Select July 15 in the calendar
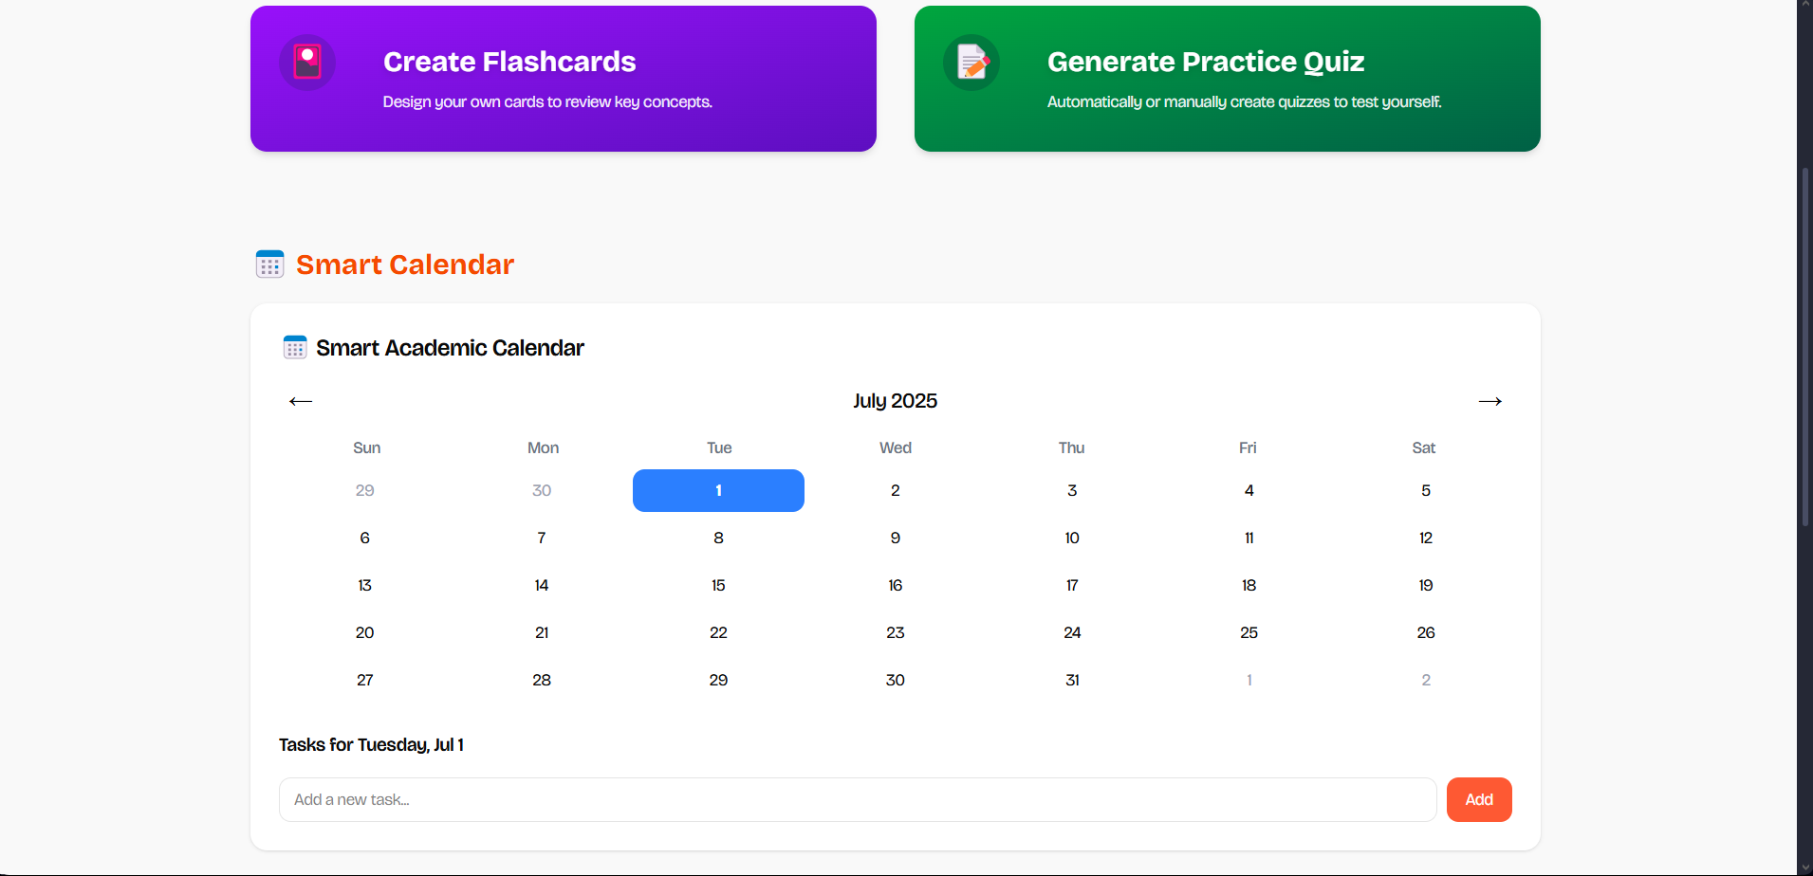The image size is (1813, 876). pyautogui.click(x=718, y=585)
